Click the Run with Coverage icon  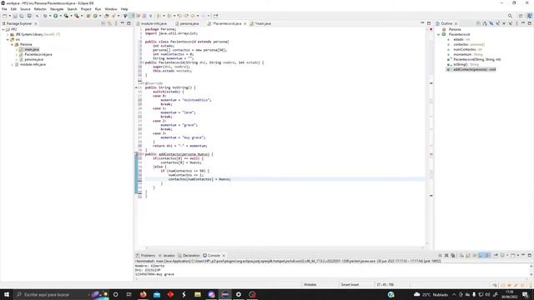pos(66,16)
